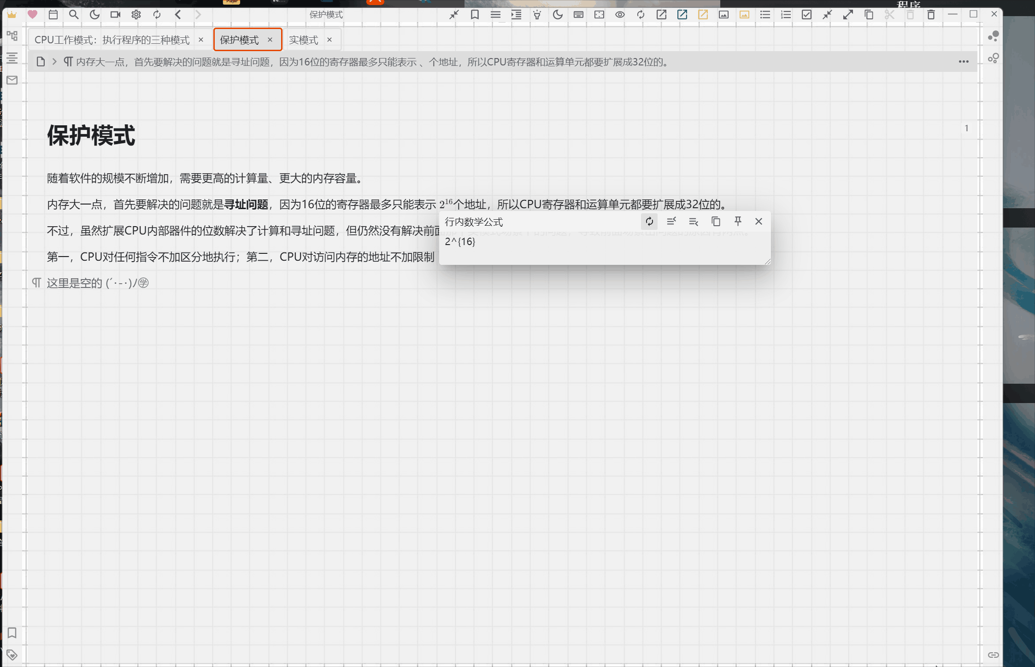Toggle dark mode with the moon icon
The image size is (1035, 667).
[x=94, y=14]
